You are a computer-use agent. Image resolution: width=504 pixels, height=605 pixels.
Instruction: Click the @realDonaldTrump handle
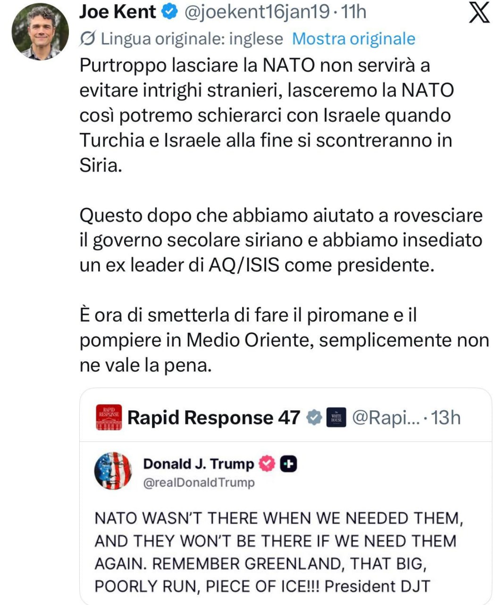point(199,483)
